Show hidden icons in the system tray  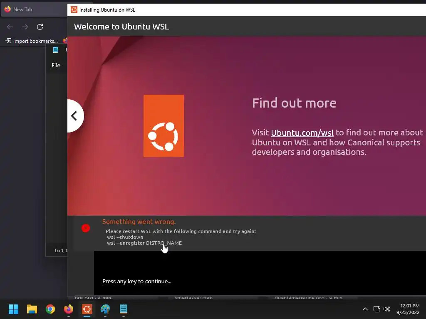click(x=365, y=309)
